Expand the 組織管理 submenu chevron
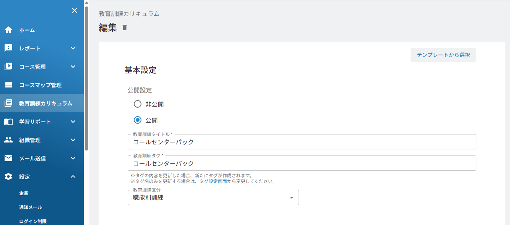The image size is (510, 225). coord(73,140)
